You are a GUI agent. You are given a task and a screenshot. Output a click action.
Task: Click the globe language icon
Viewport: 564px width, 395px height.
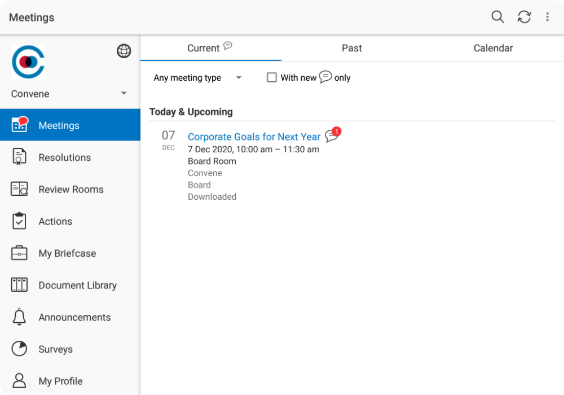click(124, 51)
